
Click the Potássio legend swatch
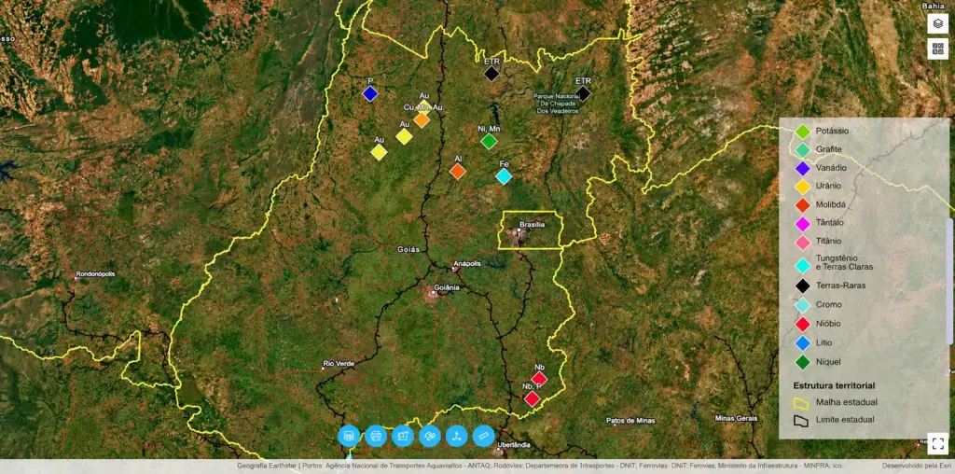pyautogui.click(x=803, y=131)
